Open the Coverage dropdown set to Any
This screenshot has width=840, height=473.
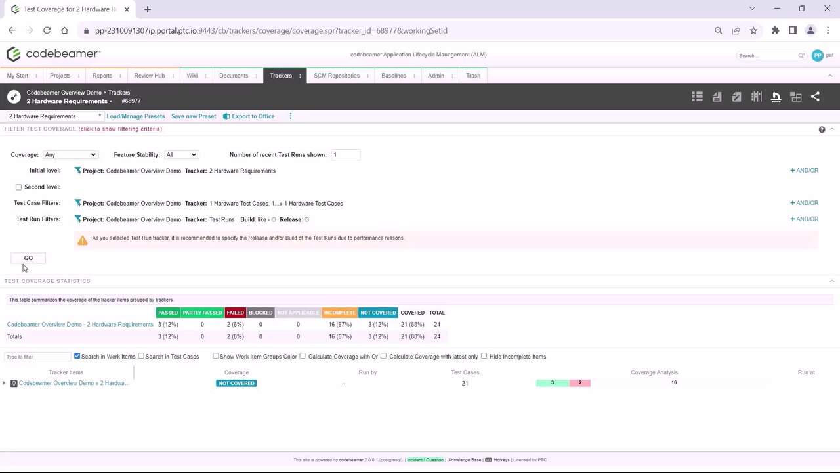coord(70,155)
